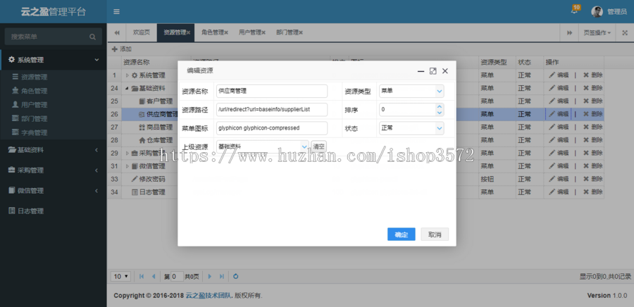
Task: Click 删除 in the 日志管理 row 34
Action: pyautogui.click(x=592, y=192)
